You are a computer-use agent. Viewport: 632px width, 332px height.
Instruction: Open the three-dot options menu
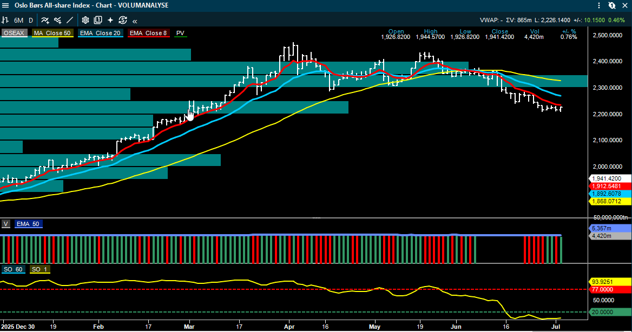(x=599, y=5)
